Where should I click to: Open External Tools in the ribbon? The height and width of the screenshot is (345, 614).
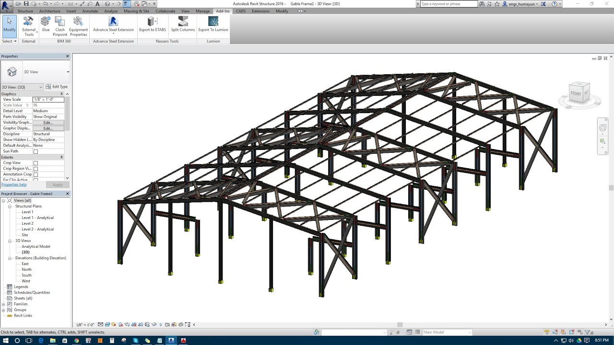[x=29, y=26]
